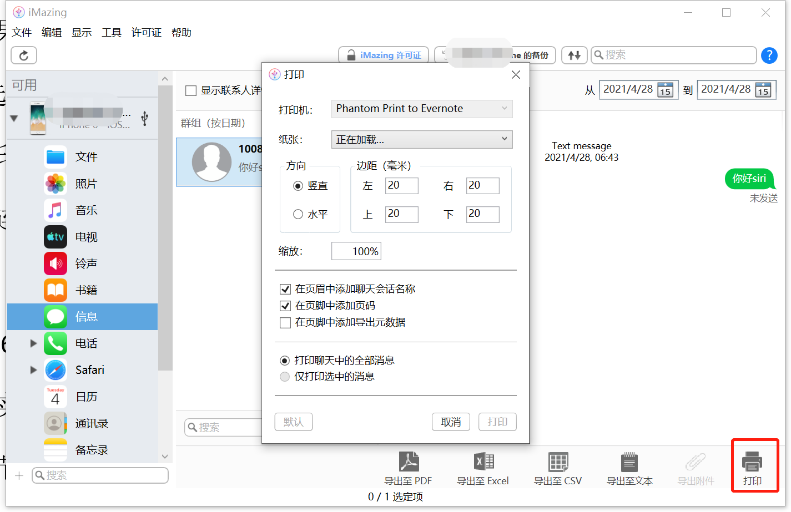Click the top toolbar search field
The height and width of the screenshot is (512, 791).
674,55
